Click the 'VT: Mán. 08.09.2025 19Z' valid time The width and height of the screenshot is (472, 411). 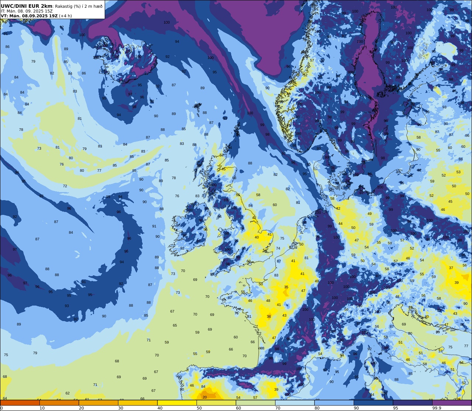29,16
